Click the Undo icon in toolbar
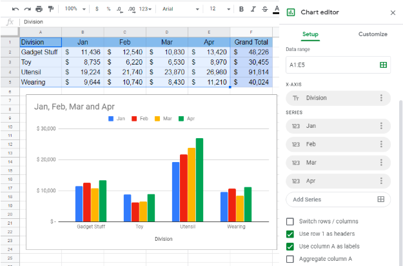The height and width of the screenshot is (266, 403). [x=15, y=9]
